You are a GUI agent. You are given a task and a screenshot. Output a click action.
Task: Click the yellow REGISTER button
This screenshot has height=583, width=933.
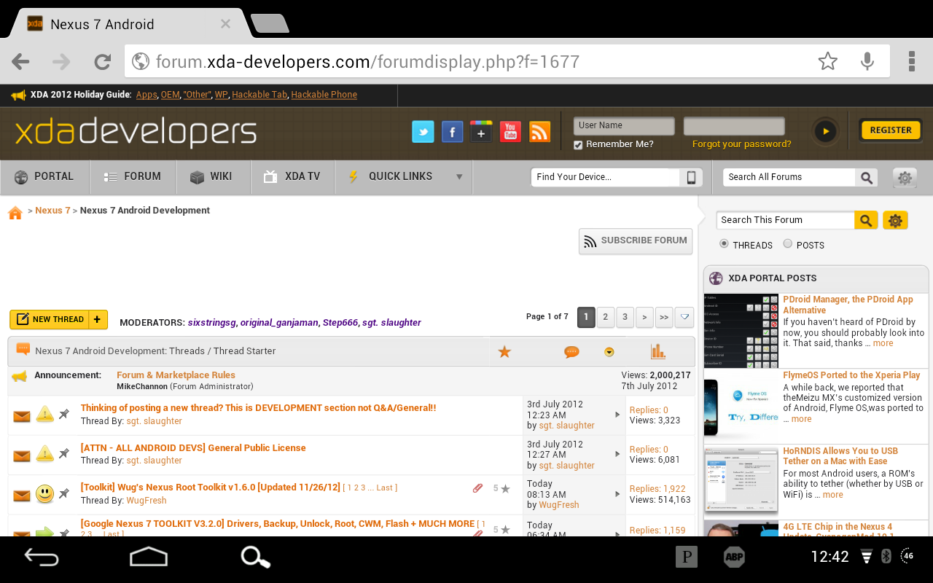[x=890, y=130]
